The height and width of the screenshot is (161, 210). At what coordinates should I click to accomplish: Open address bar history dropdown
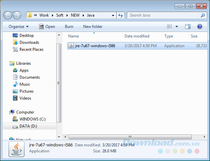click(113, 16)
